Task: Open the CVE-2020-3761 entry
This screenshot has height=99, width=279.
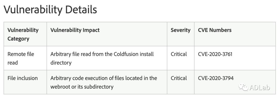Action: coord(215,54)
